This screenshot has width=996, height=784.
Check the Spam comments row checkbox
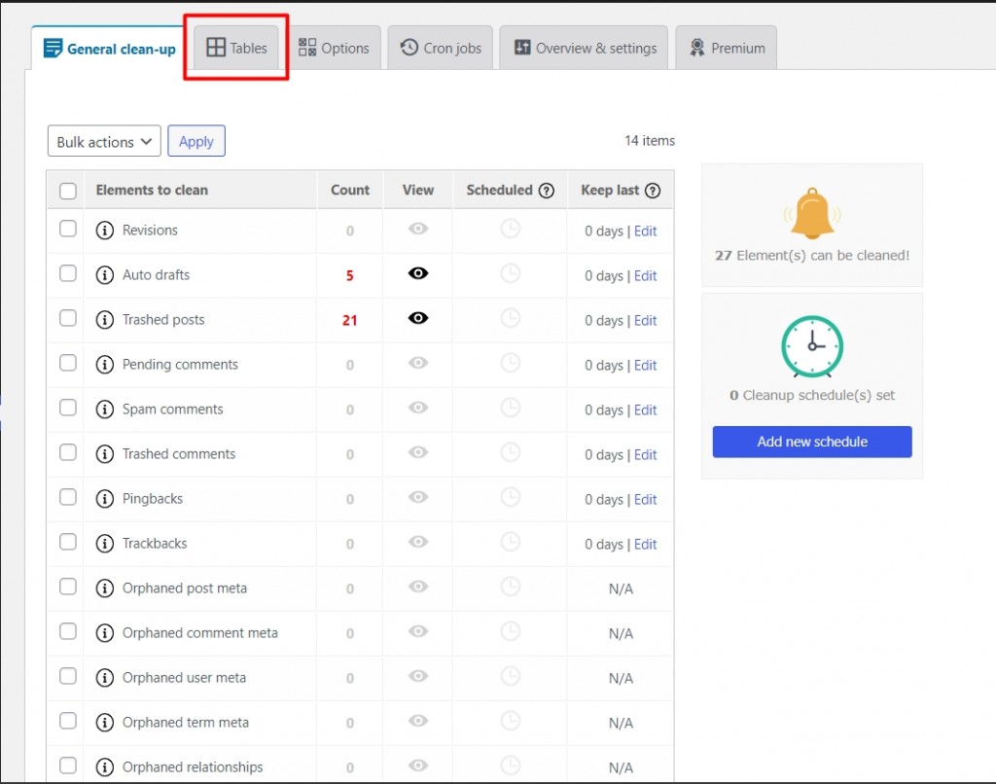tap(68, 408)
